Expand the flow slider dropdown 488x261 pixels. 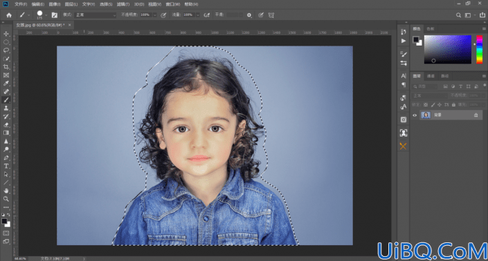click(x=198, y=15)
